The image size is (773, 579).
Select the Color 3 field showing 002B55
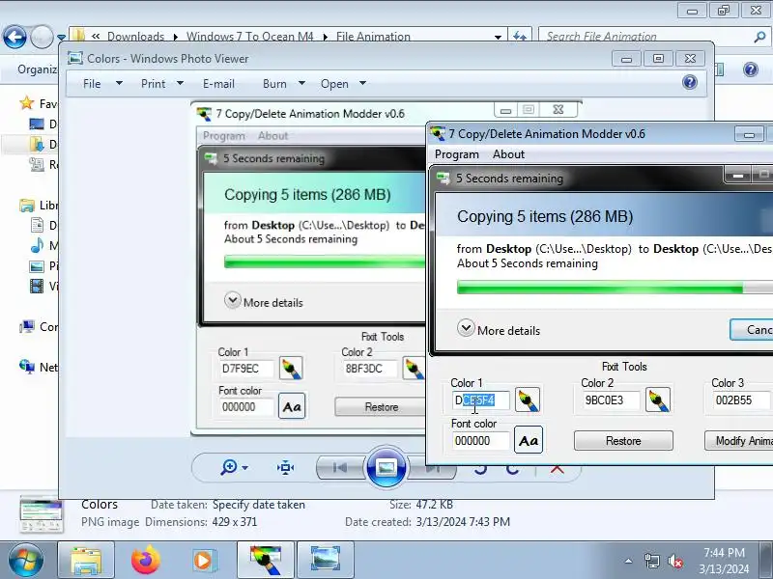(742, 400)
